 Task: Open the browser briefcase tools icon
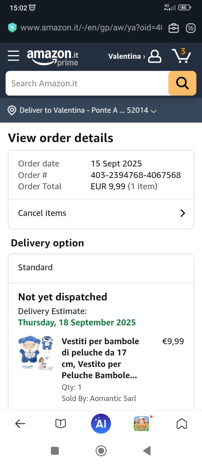pos(174,28)
